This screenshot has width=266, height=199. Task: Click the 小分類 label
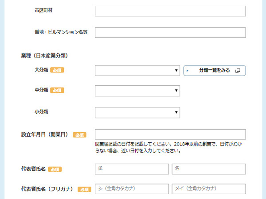[x=41, y=112]
